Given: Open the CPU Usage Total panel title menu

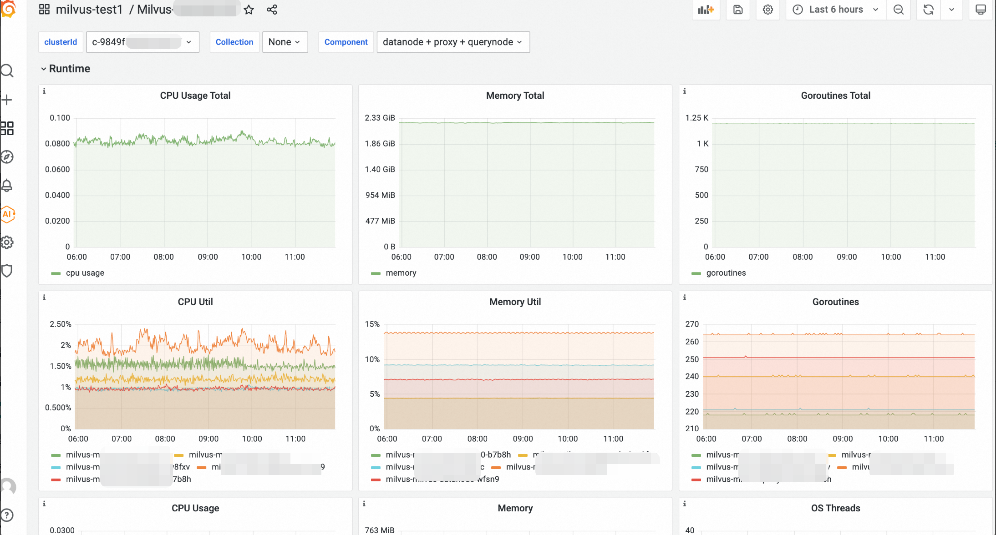Looking at the screenshot, I should pyautogui.click(x=195, y=96).
